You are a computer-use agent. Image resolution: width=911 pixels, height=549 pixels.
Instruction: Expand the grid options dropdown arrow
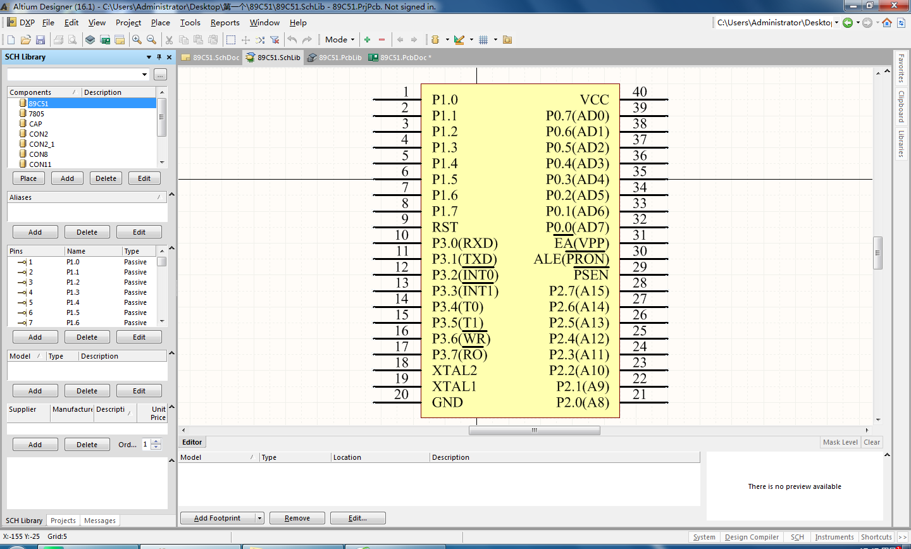(495, 40)
